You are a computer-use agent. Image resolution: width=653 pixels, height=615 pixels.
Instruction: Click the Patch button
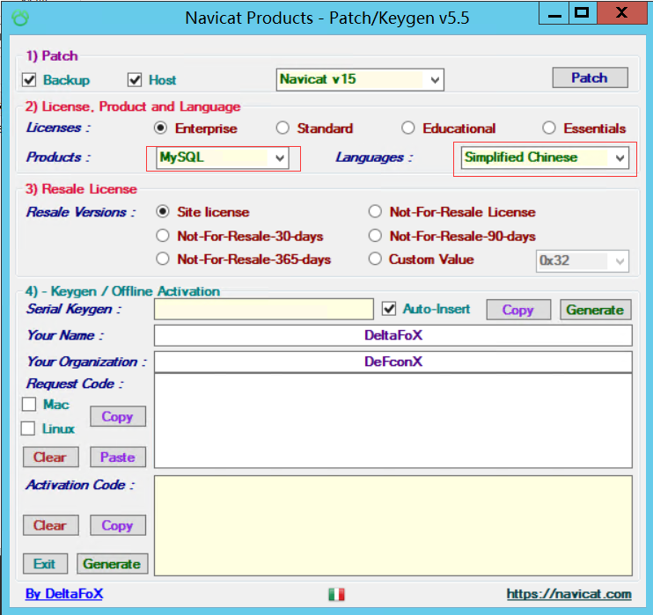(590, 77)
